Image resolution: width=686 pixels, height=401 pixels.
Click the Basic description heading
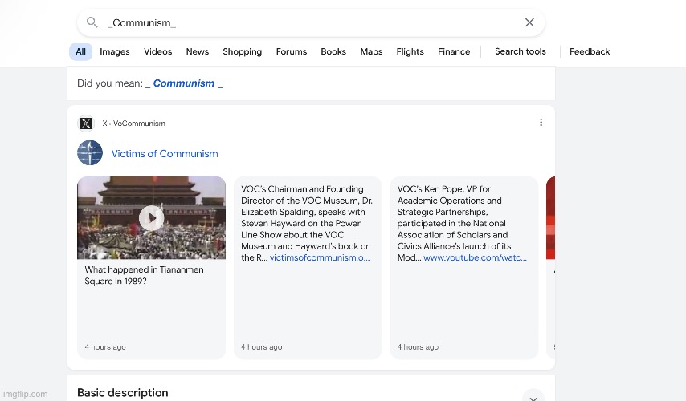click(x=122, y=393)
